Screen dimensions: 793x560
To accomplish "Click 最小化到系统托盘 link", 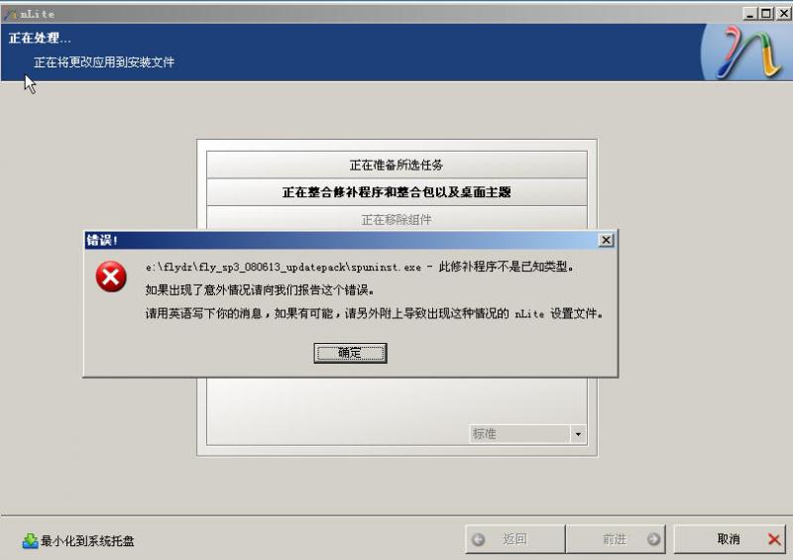I will tap(87, 541).
